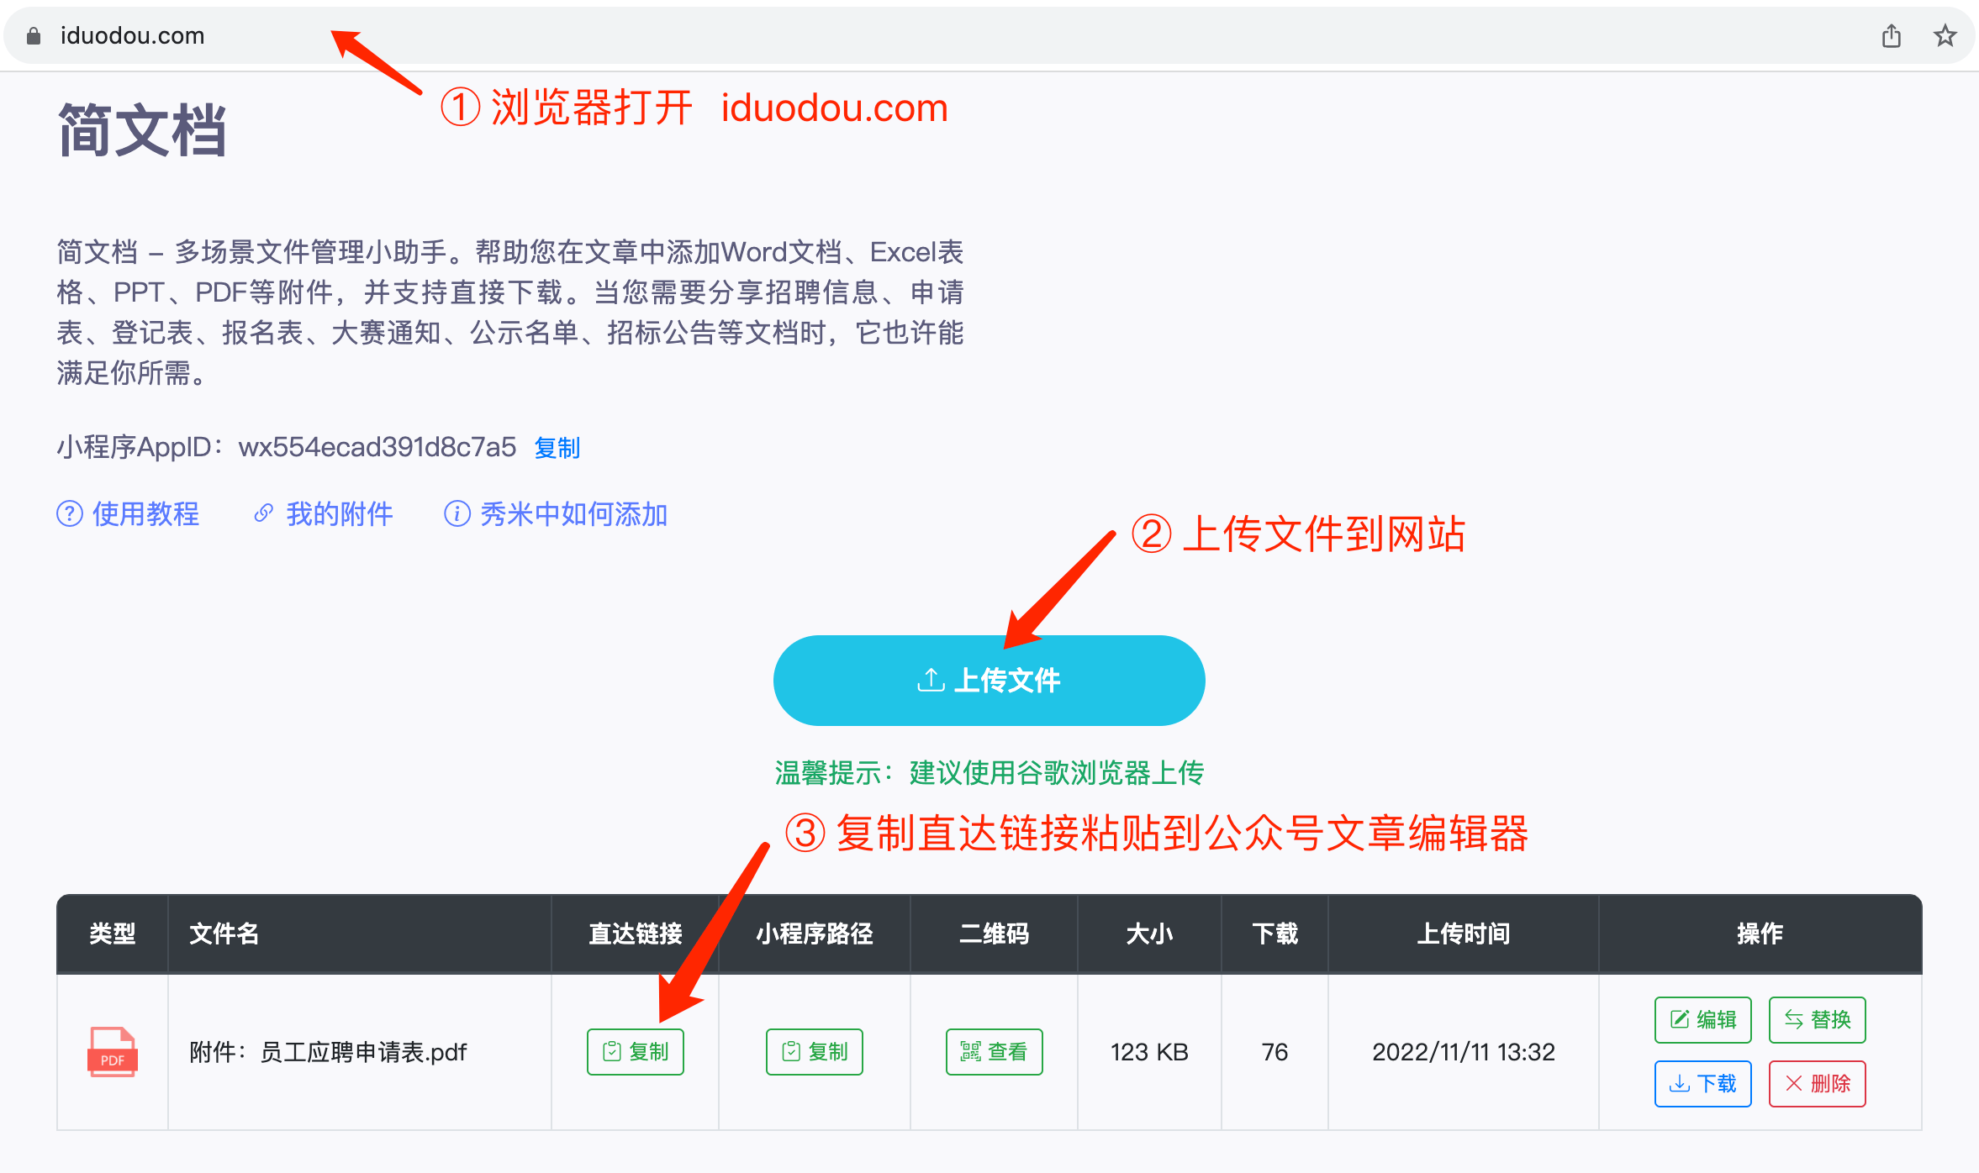The image size is (1979, 1173).
Task: Click the upload time 2022/11/11 13:32
Action: point(1464,1052)
